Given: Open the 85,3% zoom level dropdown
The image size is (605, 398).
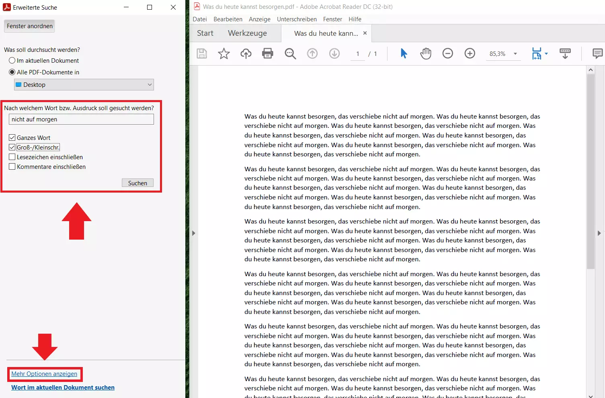Looking at the screenshot, I should 515,54.
